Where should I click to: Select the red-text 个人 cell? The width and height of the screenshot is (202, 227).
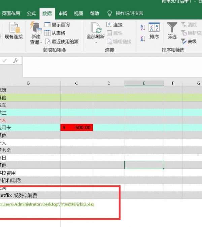click(x=30, y=120)
